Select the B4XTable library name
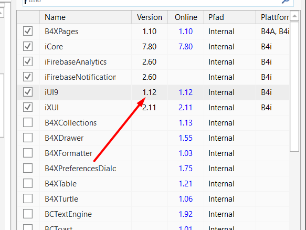This screenshot has height=230, width=306. [61, 184]
